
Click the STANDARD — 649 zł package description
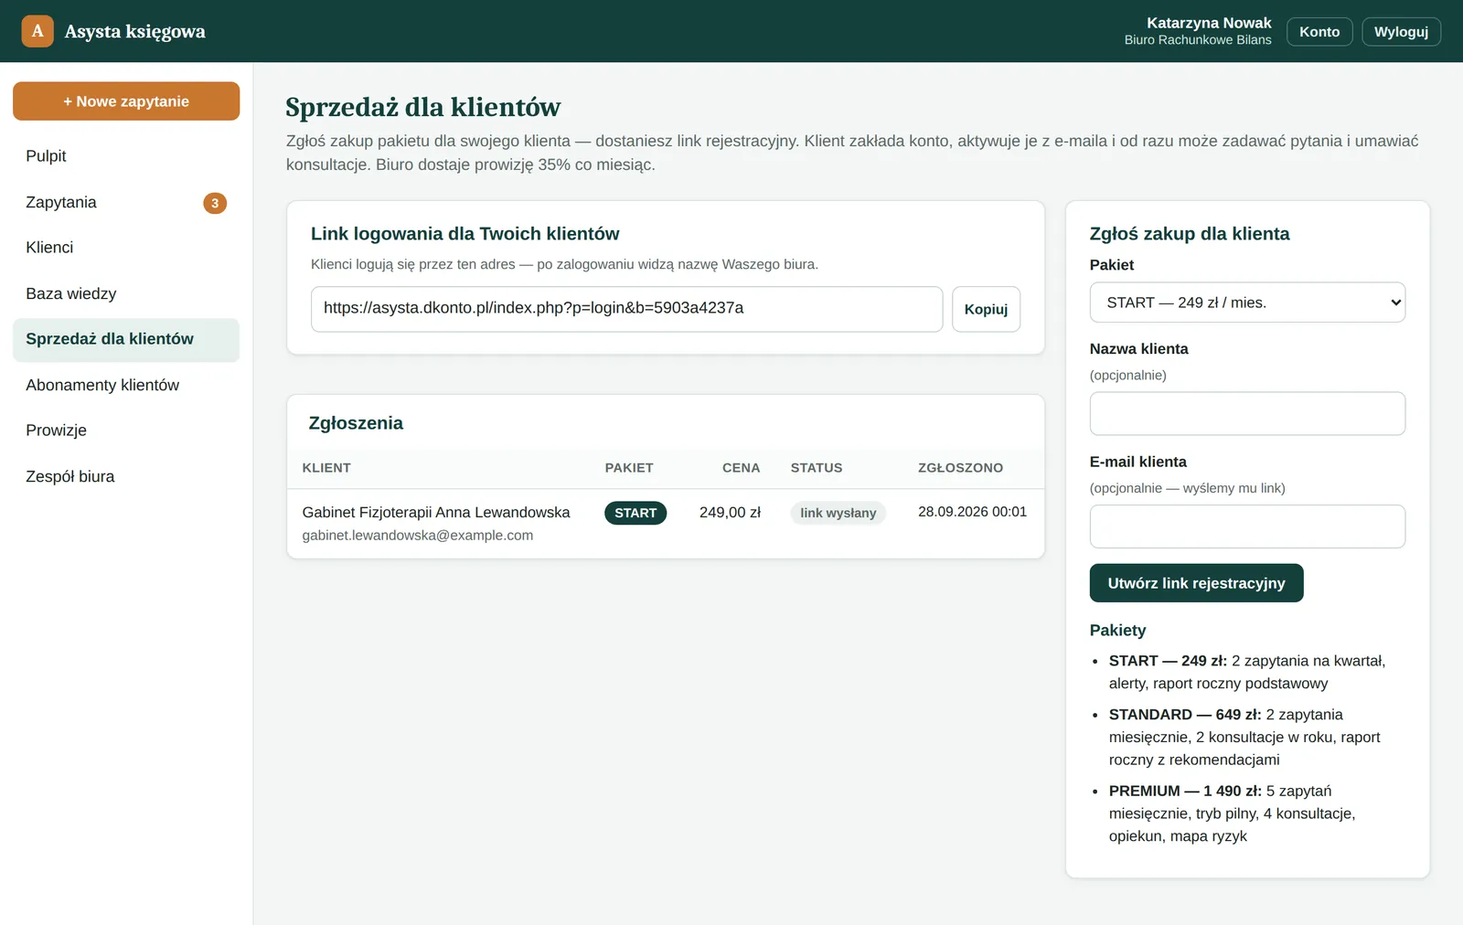(x=1244, y=737)
